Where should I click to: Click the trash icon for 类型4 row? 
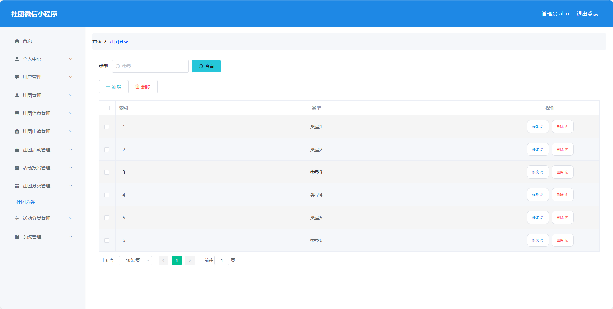567,195
